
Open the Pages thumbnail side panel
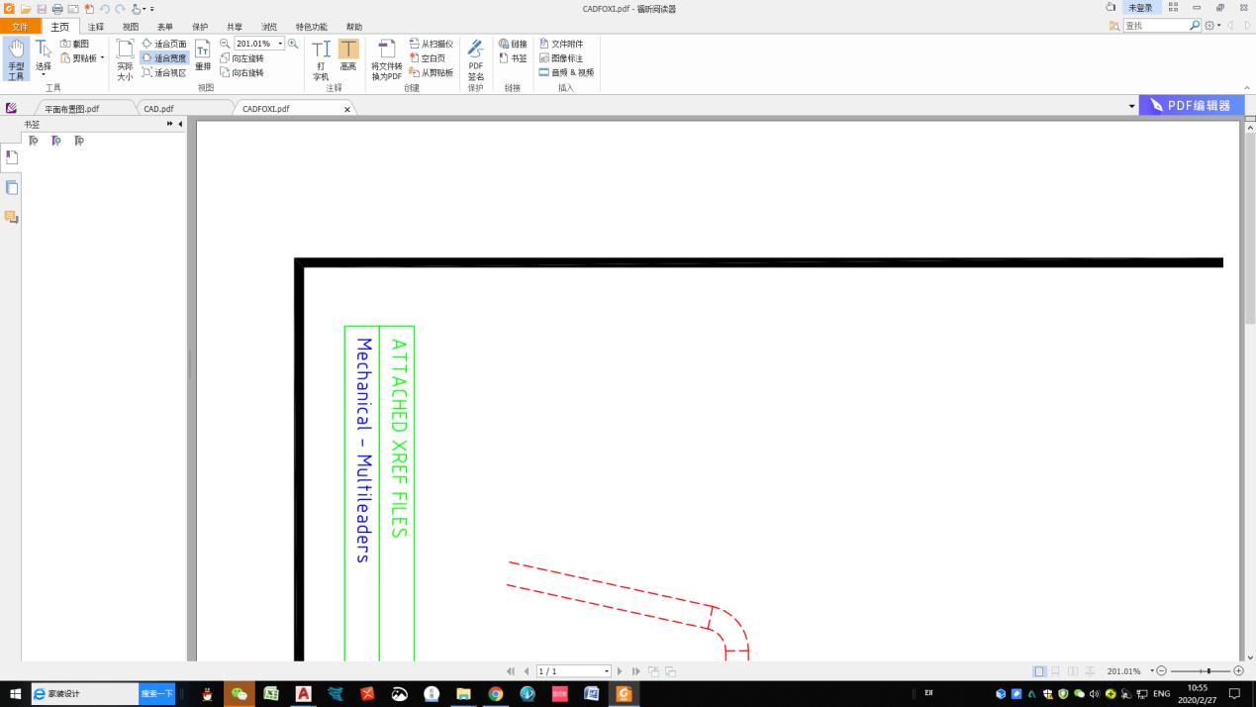[12, 187]
